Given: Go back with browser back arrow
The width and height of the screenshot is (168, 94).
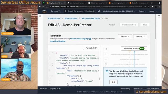Looking at the screenshot, I should [x=40, y=7].
